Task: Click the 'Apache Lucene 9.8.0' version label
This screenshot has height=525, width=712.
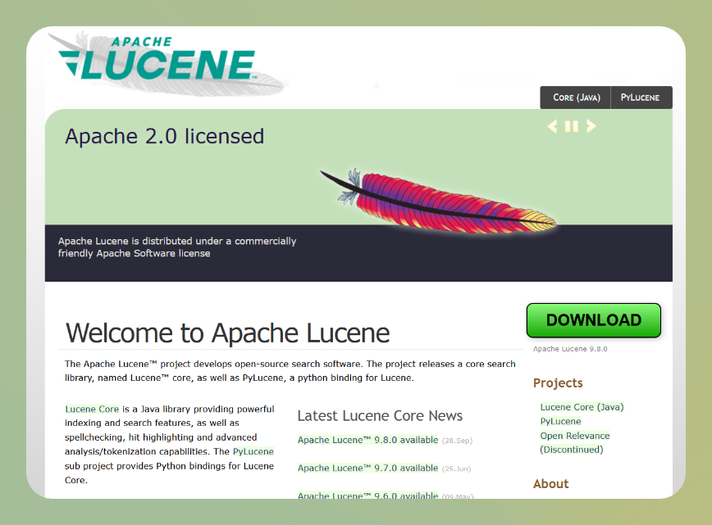Action: point(570,349)
